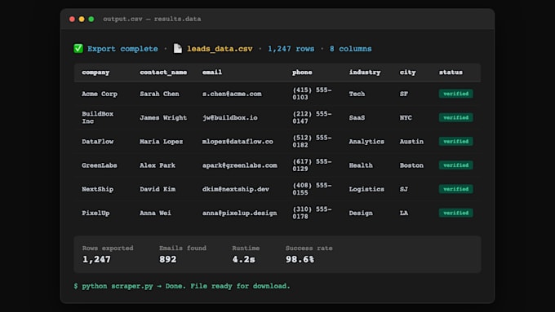Image resolution: width=555 pixels, height=312 pixels.
Task: Click verified badge in GreenLabs row
Action: (x=456, y=165)
